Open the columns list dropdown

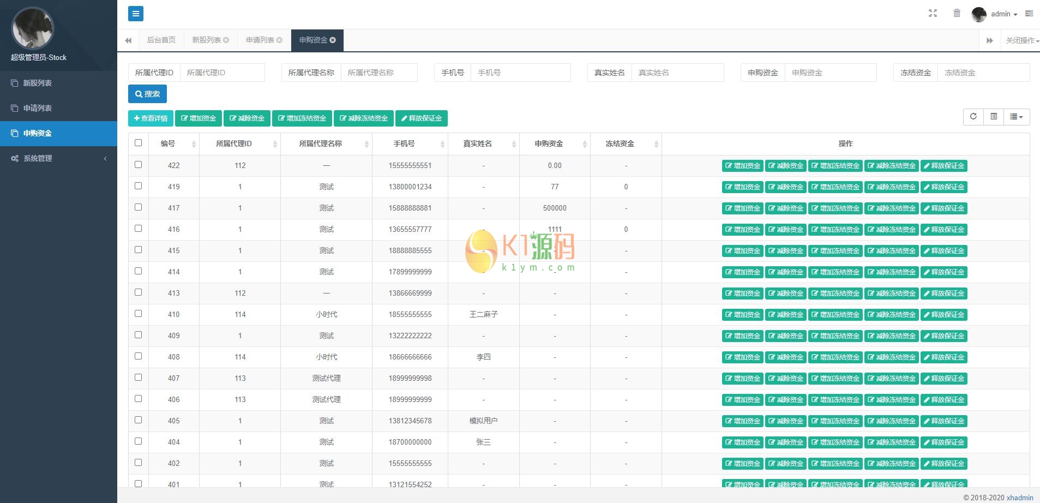tap(1016, 116)
